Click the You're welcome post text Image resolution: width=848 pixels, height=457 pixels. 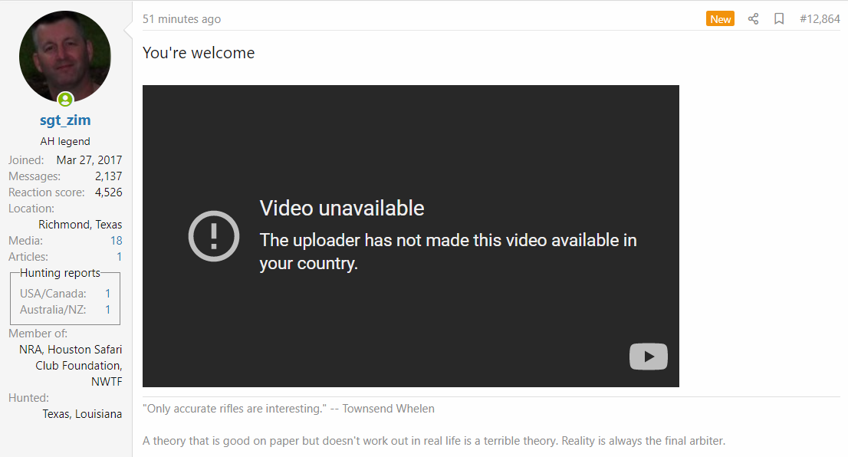pyautogui.click(x=199, y=53)
